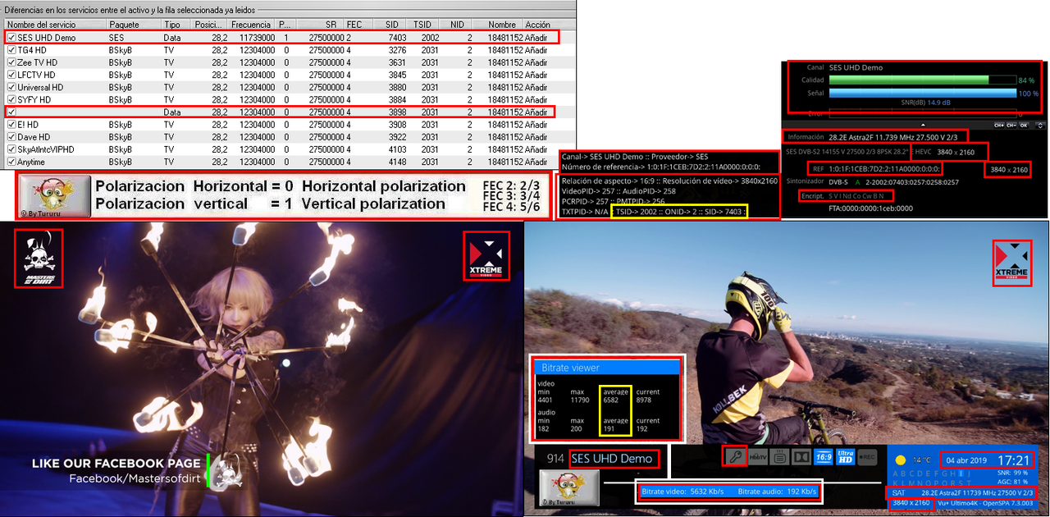
Task: Click SID value 7403
Action: pos(397,38)
